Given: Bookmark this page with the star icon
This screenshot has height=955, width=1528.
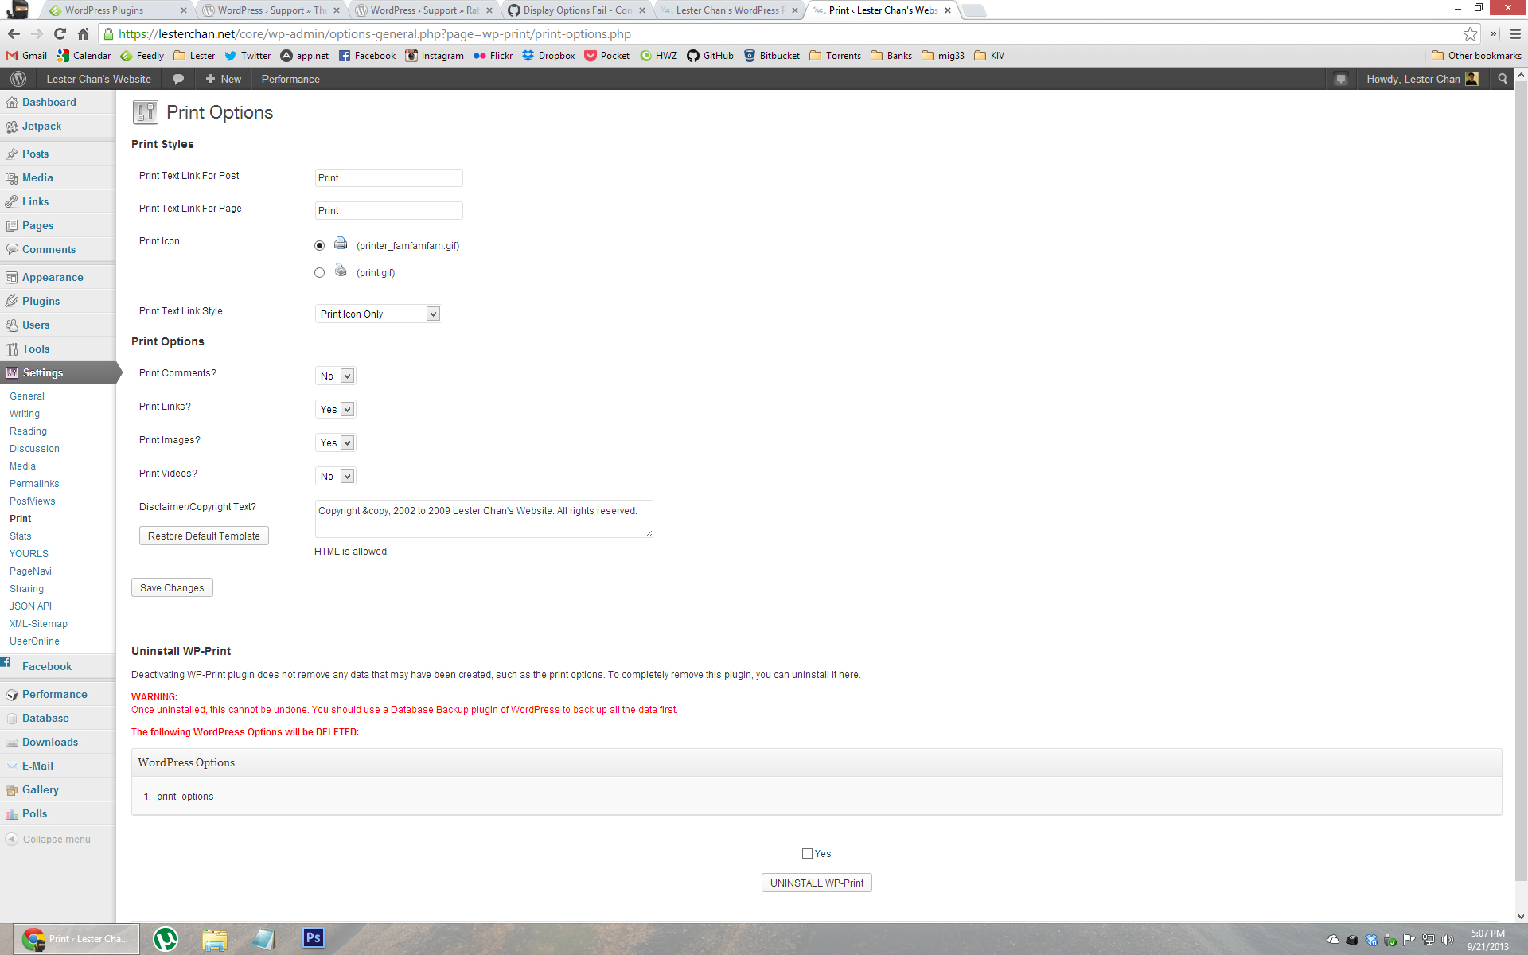Looking at the screenshot, I should [1470, 33].
